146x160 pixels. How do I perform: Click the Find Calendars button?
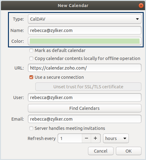pyautogui.click(x=85, y=108)
